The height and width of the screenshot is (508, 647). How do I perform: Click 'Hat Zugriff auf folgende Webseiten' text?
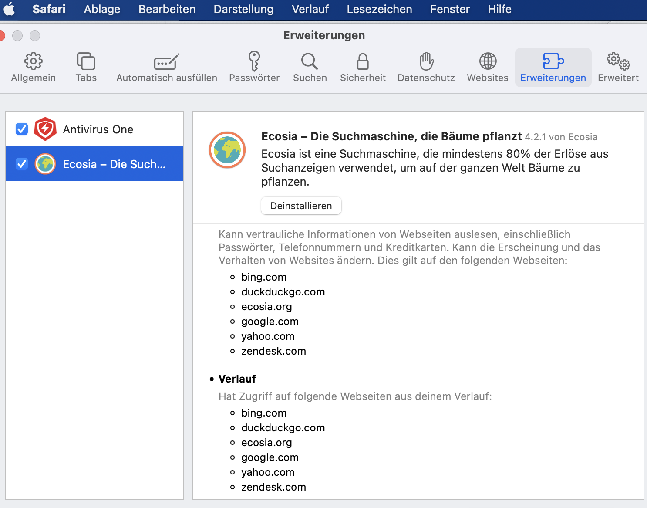pos(355,396)
